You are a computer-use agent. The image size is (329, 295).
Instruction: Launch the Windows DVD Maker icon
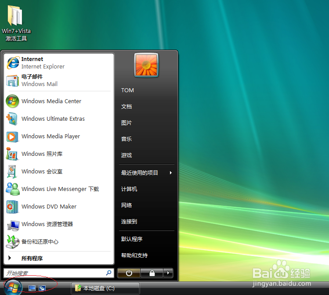point(12,207)
